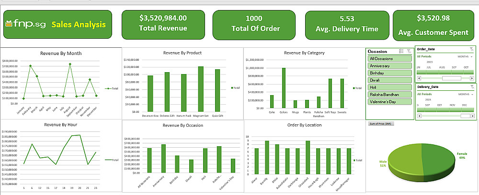Choose the Raksha Bandhan slicer button
This screenshot has height=195, width=479.
click(x=390, y=95)
